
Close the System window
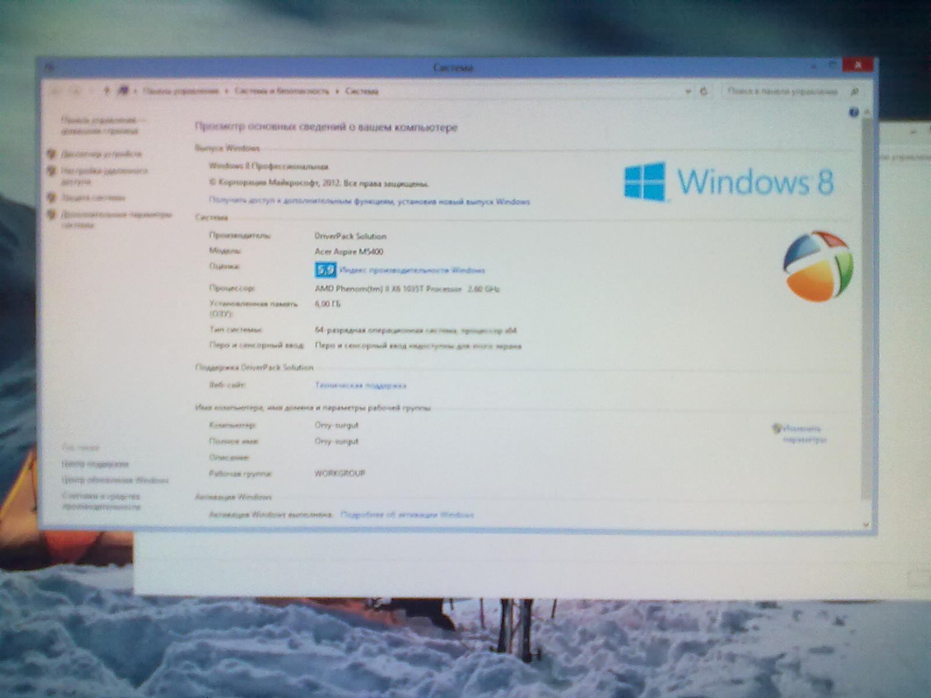(858, 65)
